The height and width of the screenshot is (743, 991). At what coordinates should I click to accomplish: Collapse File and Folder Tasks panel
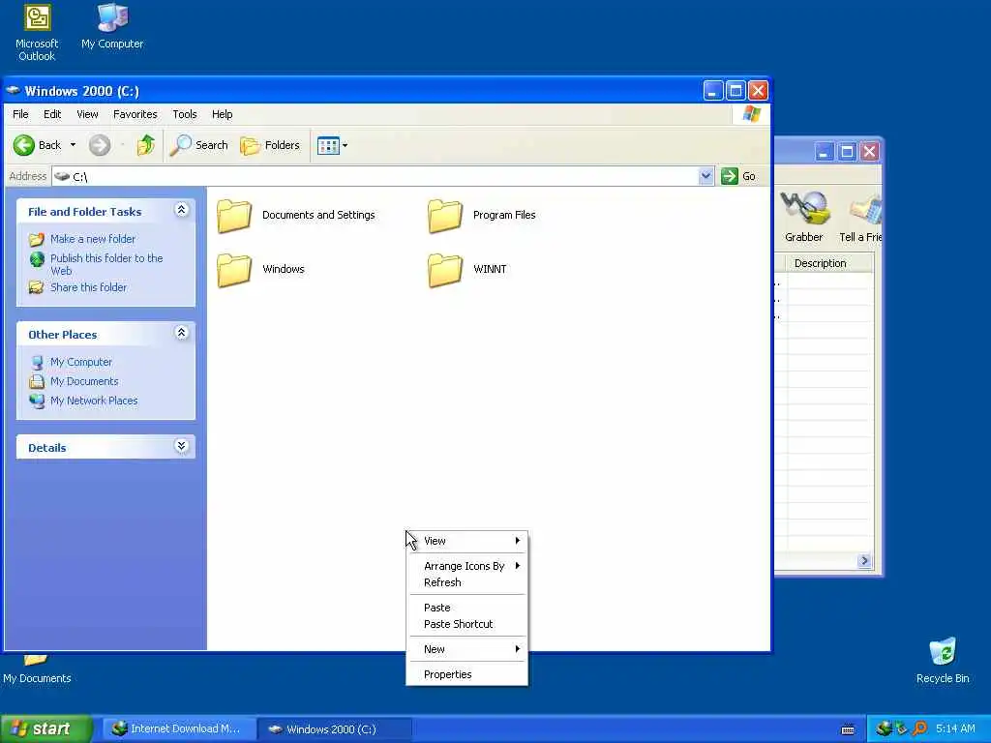tap(181, 210)
